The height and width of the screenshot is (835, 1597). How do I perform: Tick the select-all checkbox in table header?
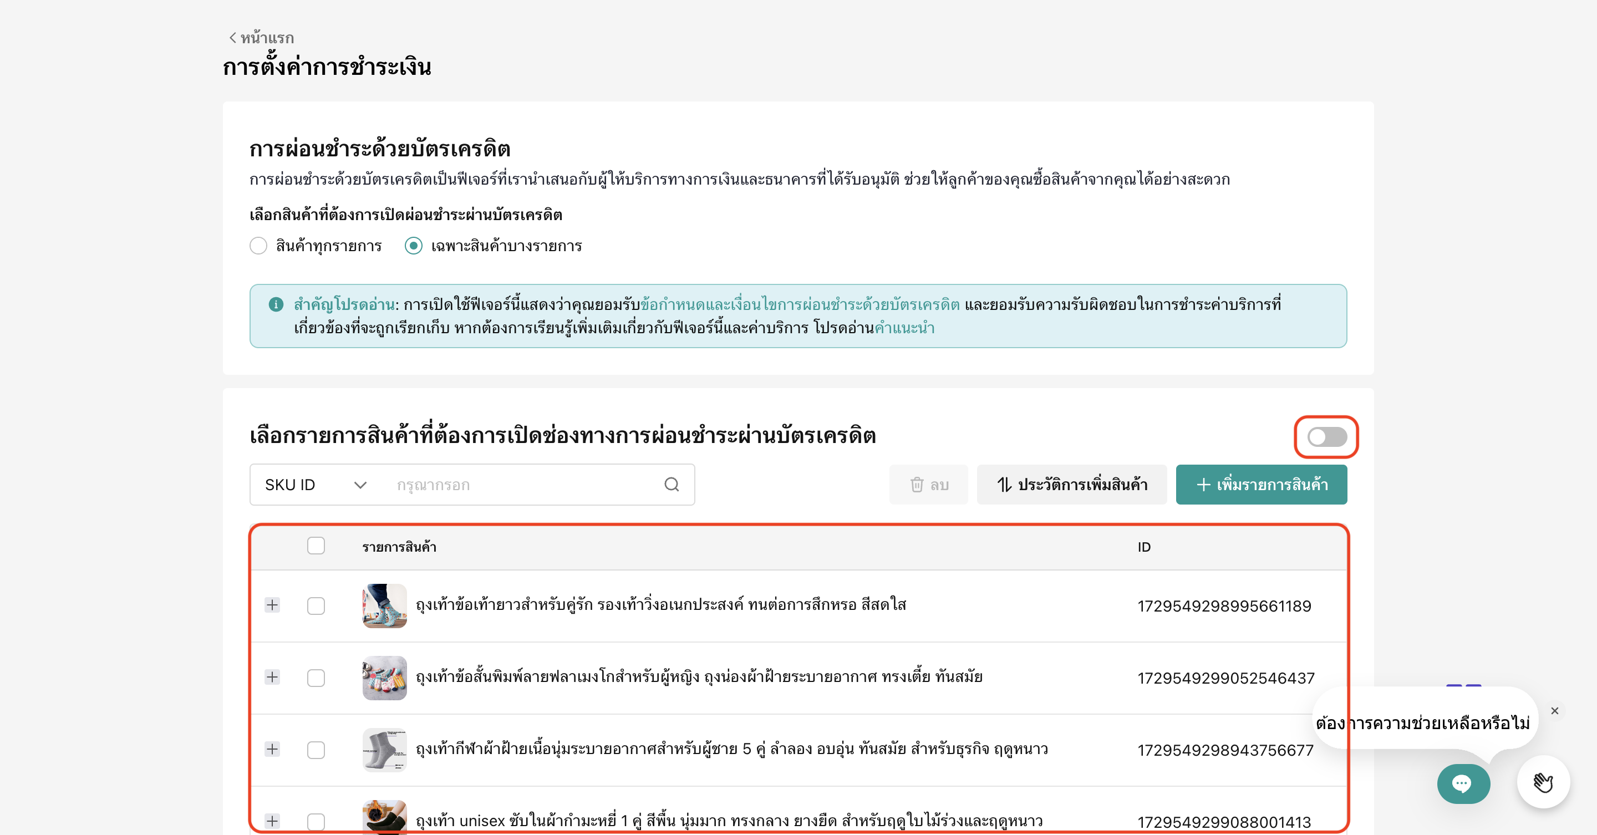316,546
